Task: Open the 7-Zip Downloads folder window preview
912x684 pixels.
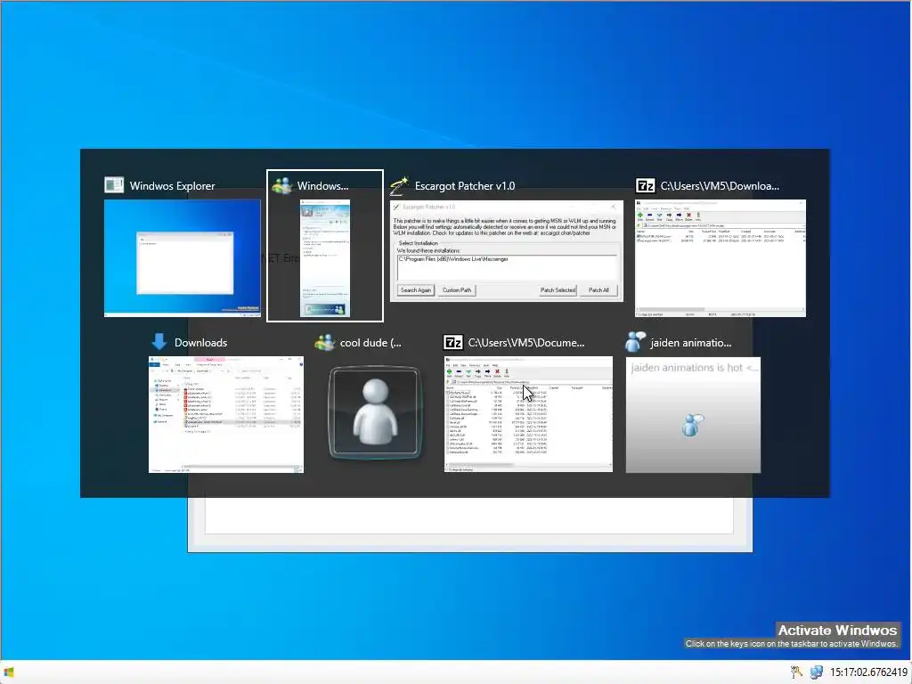Action: click(x=720, y=258)
